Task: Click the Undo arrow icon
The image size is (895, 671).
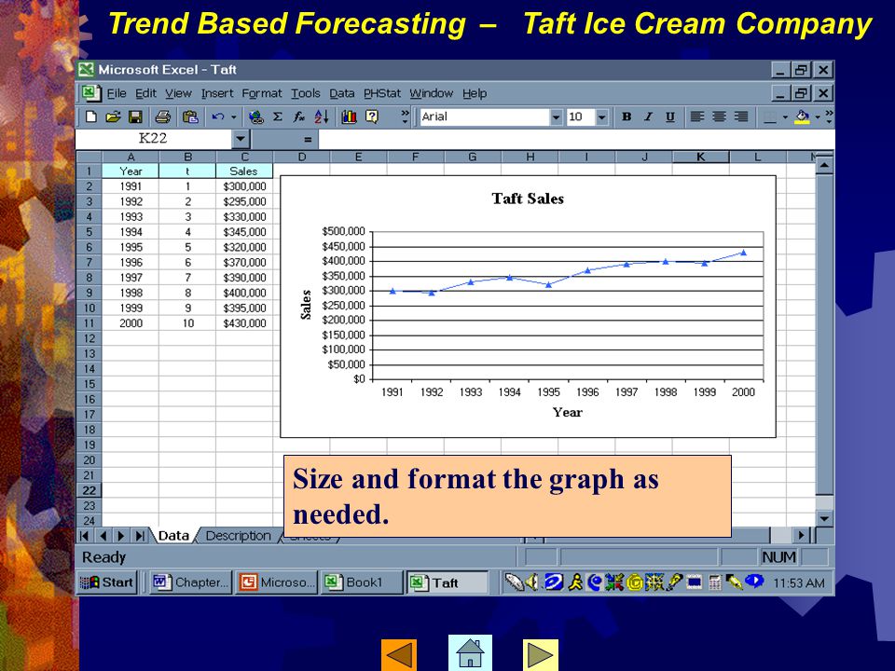Action: click(217, 117)
